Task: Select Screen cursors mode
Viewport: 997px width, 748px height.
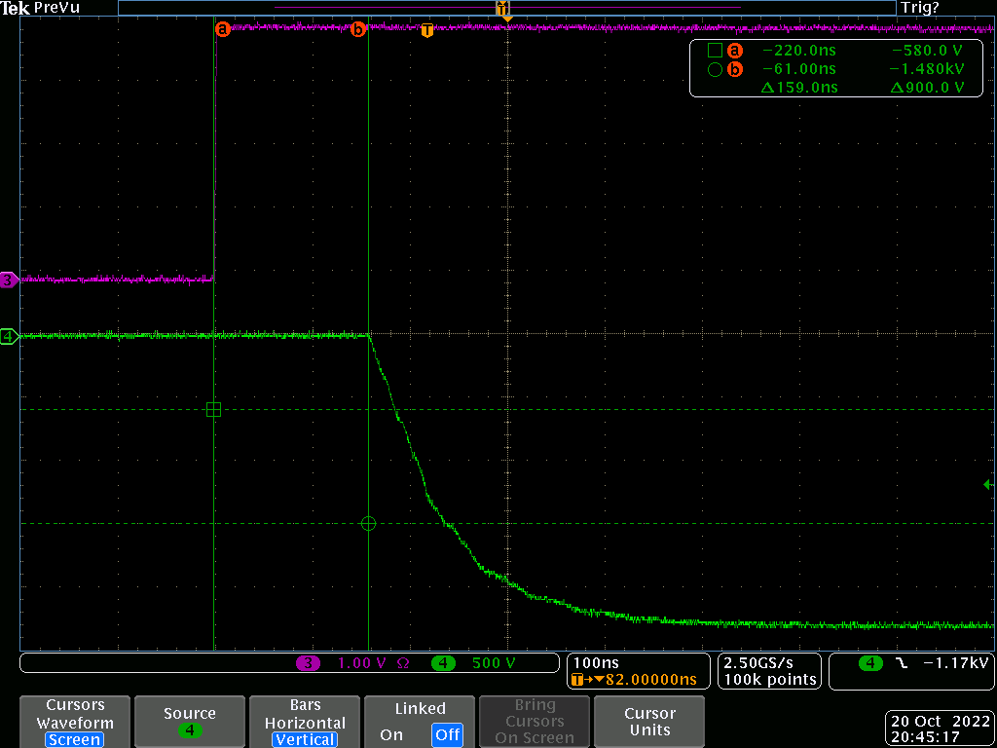Action: (75, 739)
